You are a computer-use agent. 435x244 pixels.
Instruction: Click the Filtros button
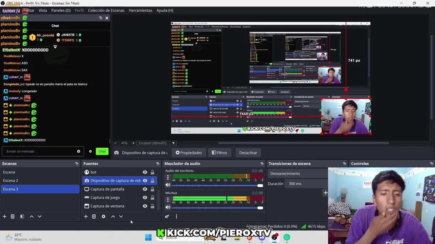click(220, 153)
